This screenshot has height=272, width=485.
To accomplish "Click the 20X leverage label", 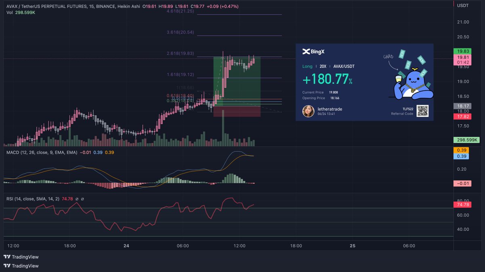I will [323, 66].
